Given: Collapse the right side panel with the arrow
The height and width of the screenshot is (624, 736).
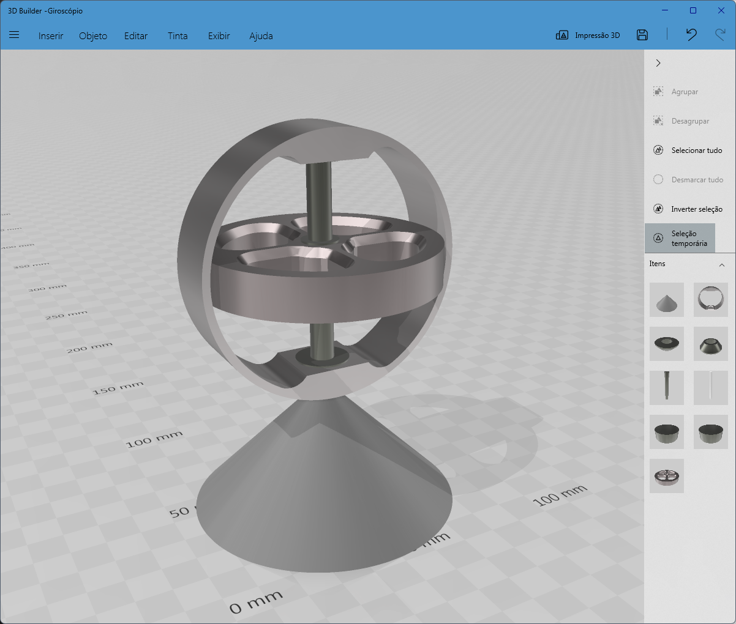Looking at the screenshot, I should coord(658,63).
